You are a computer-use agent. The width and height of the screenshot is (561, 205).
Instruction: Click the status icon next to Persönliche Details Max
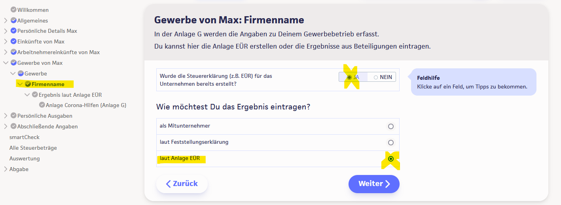coord(13,31)
